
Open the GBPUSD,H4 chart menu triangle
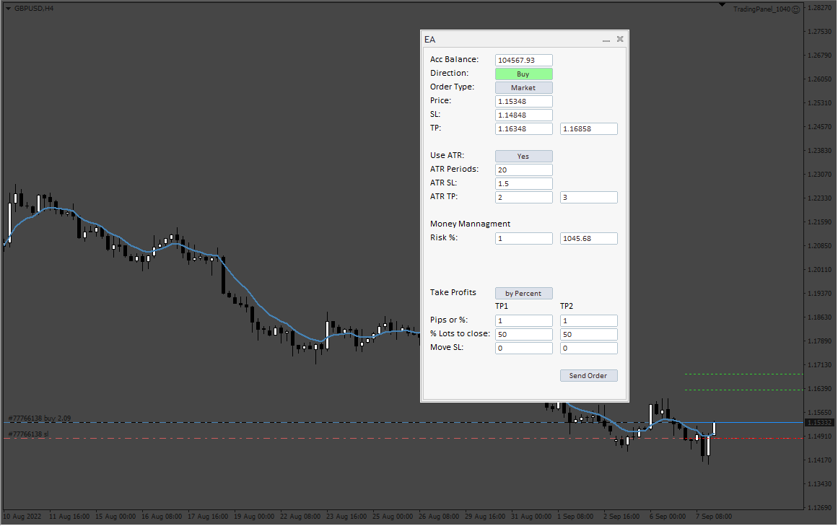pyautogui.click(x=8, y=9)
